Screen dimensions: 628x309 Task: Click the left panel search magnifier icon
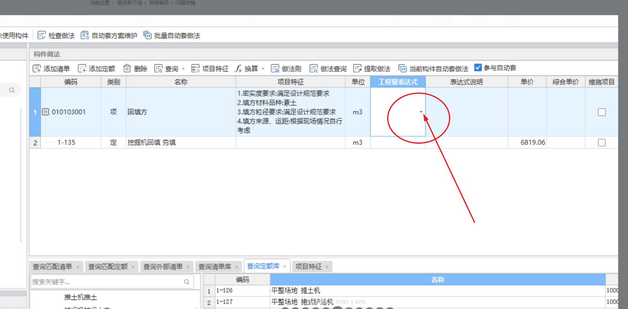[12, 90]
